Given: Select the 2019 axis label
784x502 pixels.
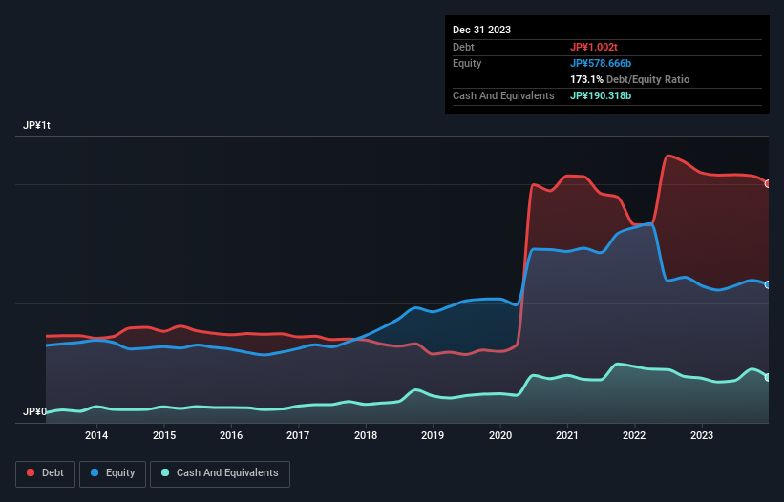Looking at the screenshot, I should click(433, 435).
